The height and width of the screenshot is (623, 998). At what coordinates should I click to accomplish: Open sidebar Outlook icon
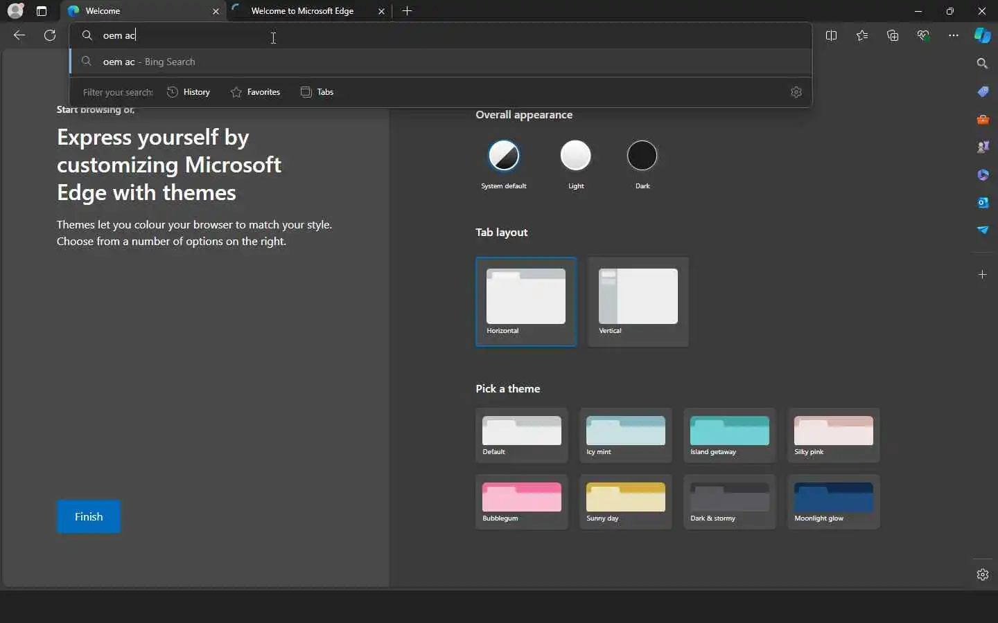tap(983, 202)
